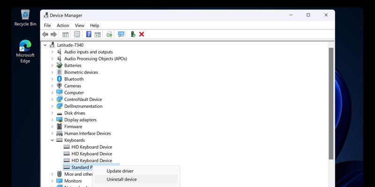Expand the DellInstrumentation chevron
The height and width of the screenshot is (187, 375).
pyautogui.click(x=52, y=106)
